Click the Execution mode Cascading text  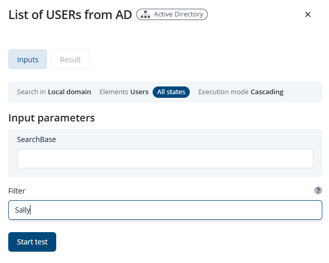pos(241,92)
